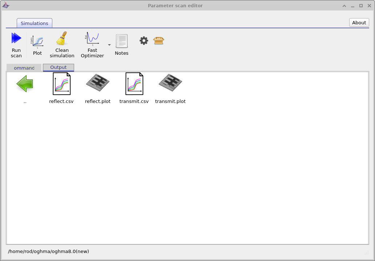The height and width of the screenshot is (261, 375).
Task: Click the About button
Action: coord(359,22)
